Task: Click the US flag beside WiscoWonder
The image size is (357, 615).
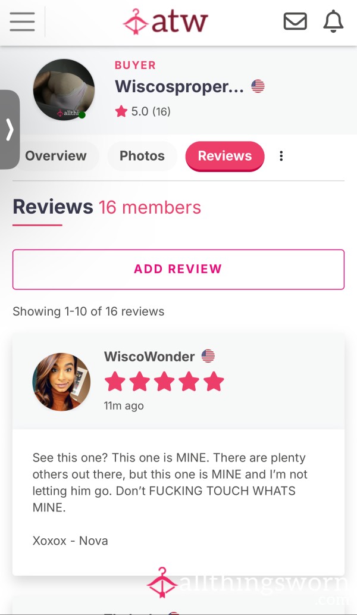Action: pos(208,356)
